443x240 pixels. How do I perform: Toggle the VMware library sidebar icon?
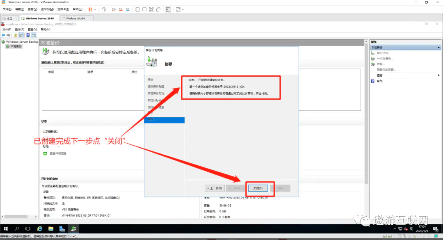(137, 9)
